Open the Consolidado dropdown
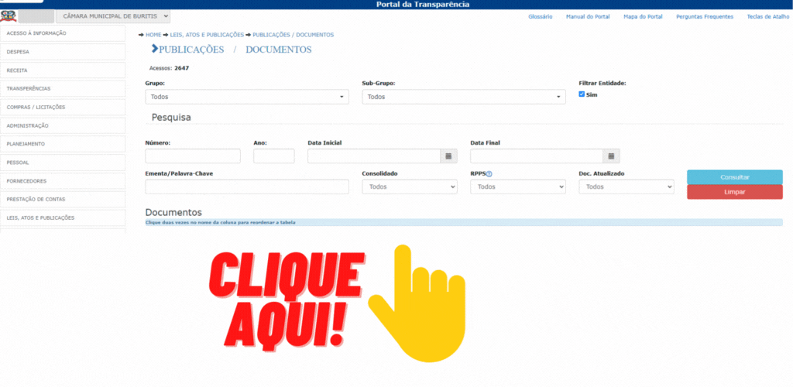Image resolution: width=793 pixels, height=387 pixels. (409, 187)
